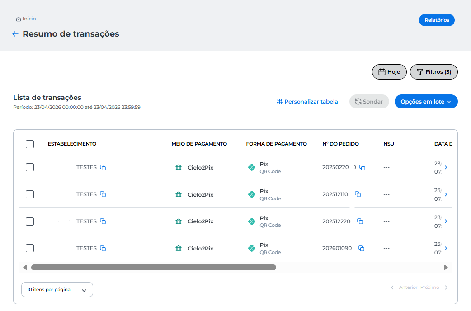Copy establishment name in order 202512110 row
The height and width of the screenshot is (311, 471).
[x=103, y=194]
